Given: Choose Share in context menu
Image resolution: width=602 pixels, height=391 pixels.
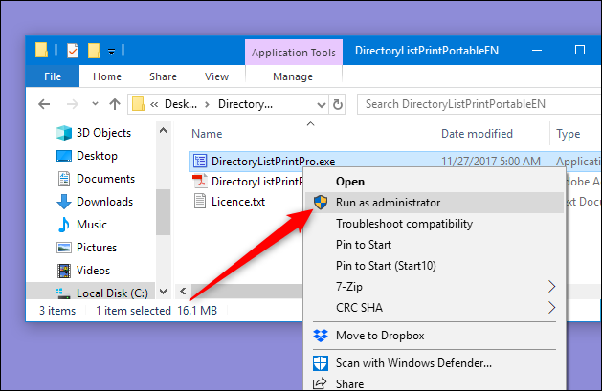Looking at the screenshot, I should (435, 383).
